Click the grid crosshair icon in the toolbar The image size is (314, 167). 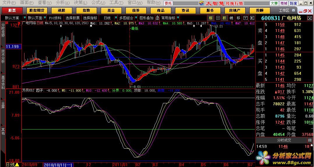[218, 18]
